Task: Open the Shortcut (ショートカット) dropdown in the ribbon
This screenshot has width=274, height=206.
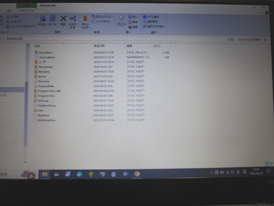Action: (x=102, y=21)
